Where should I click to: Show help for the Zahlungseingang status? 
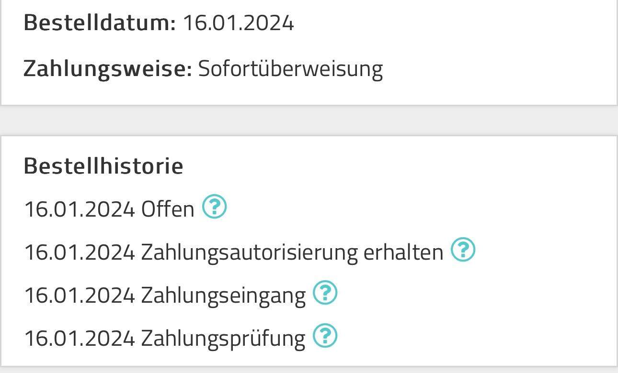pos(325,293)
